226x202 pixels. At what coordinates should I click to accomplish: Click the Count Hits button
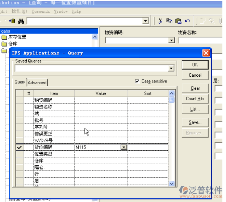point(195,99)
